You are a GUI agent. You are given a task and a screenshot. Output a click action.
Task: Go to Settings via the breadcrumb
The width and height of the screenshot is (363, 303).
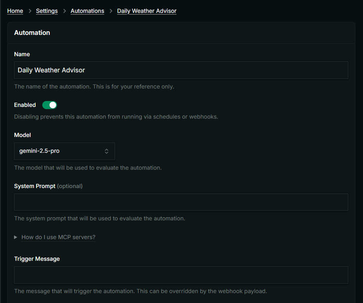click(x=47, y=11)
